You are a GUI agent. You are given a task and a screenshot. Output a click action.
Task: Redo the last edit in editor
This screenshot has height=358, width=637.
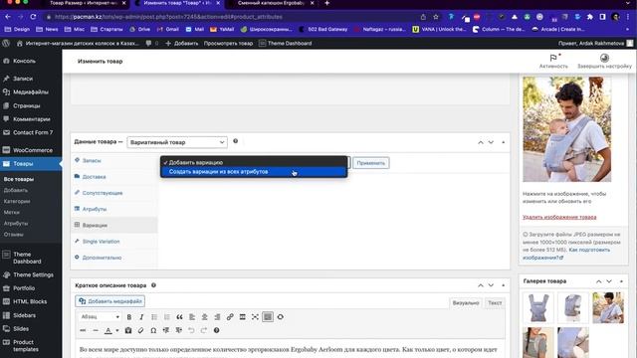pos(204,330)
